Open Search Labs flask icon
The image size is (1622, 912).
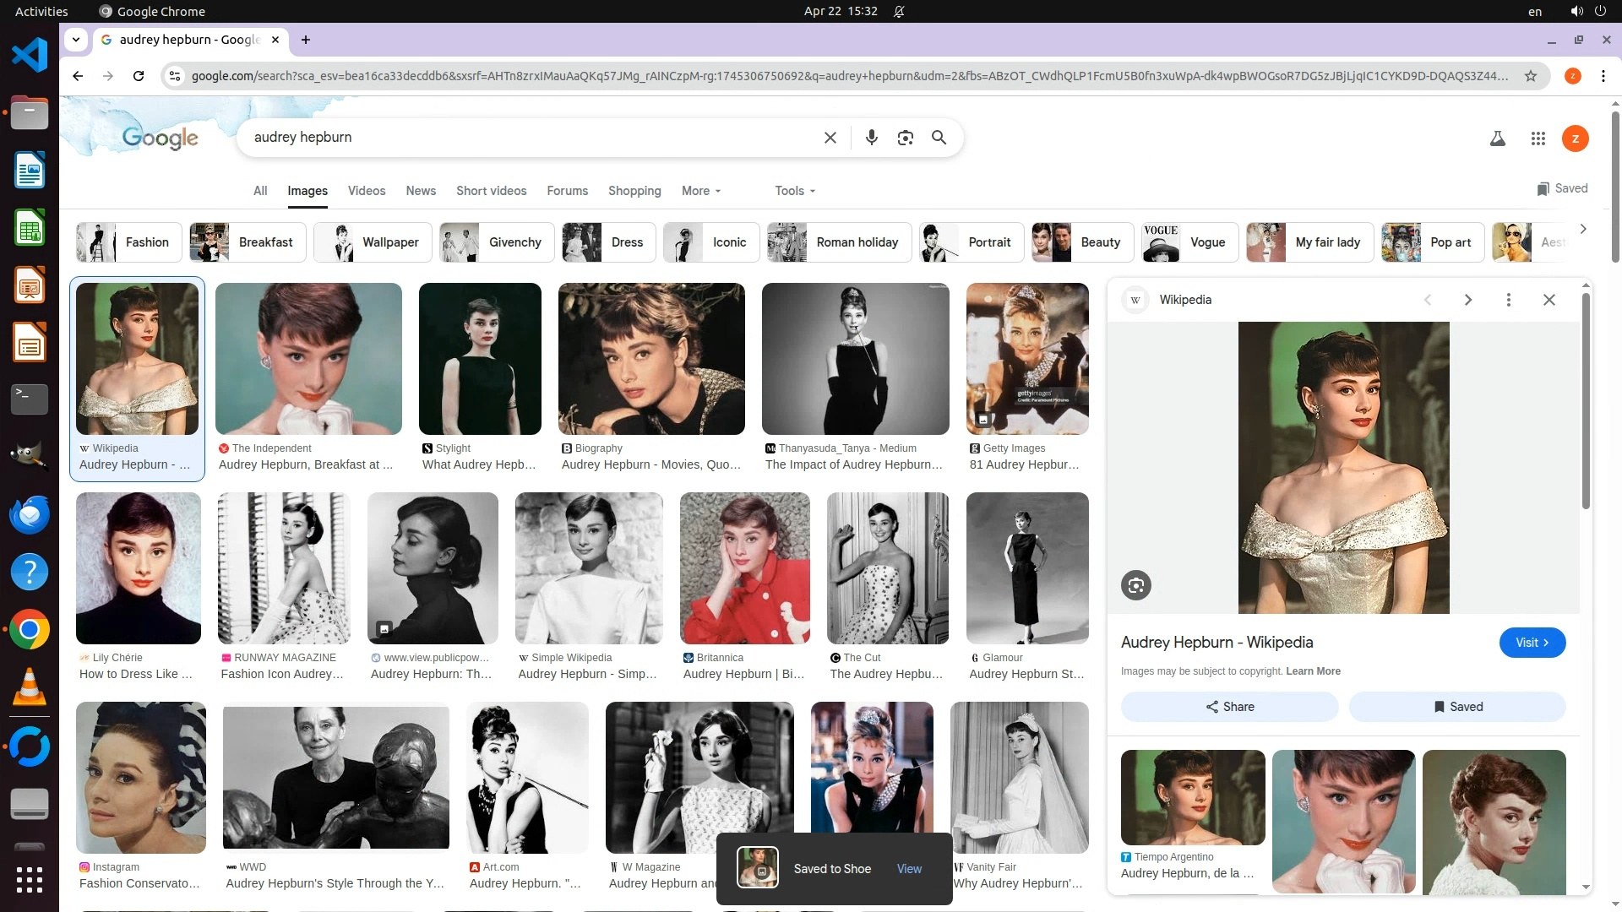pyautogui.click(x=1497, y=138)
